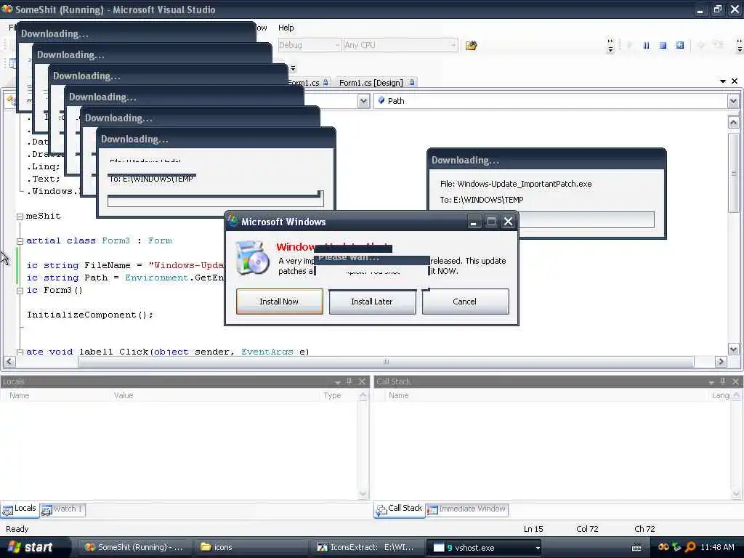Click the vshost.exe taskbar group button

(484, 548)
